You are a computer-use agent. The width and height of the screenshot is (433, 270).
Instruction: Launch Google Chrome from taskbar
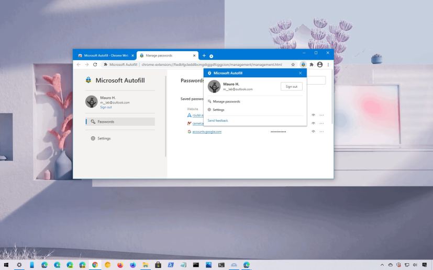click(95, 265)
